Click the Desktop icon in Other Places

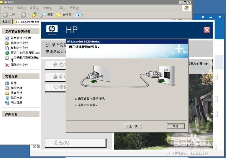7,83
